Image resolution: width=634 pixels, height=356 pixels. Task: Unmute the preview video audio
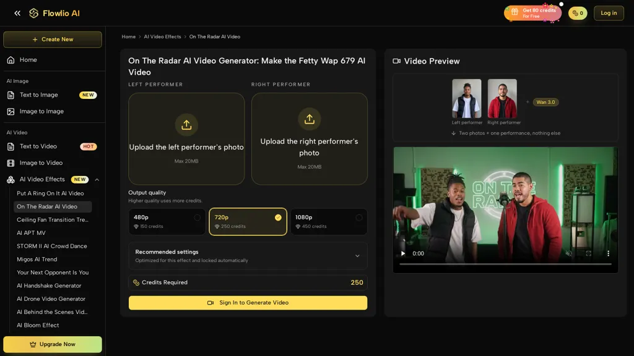(568, 253)
